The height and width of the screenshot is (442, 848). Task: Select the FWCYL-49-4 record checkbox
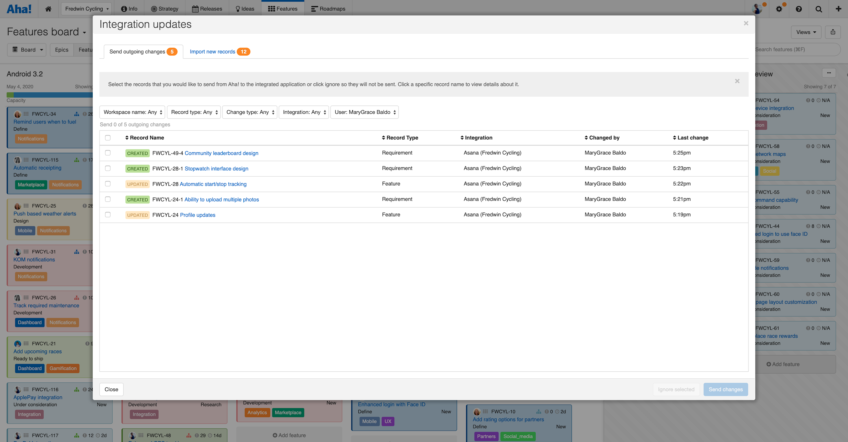point(108,153)
